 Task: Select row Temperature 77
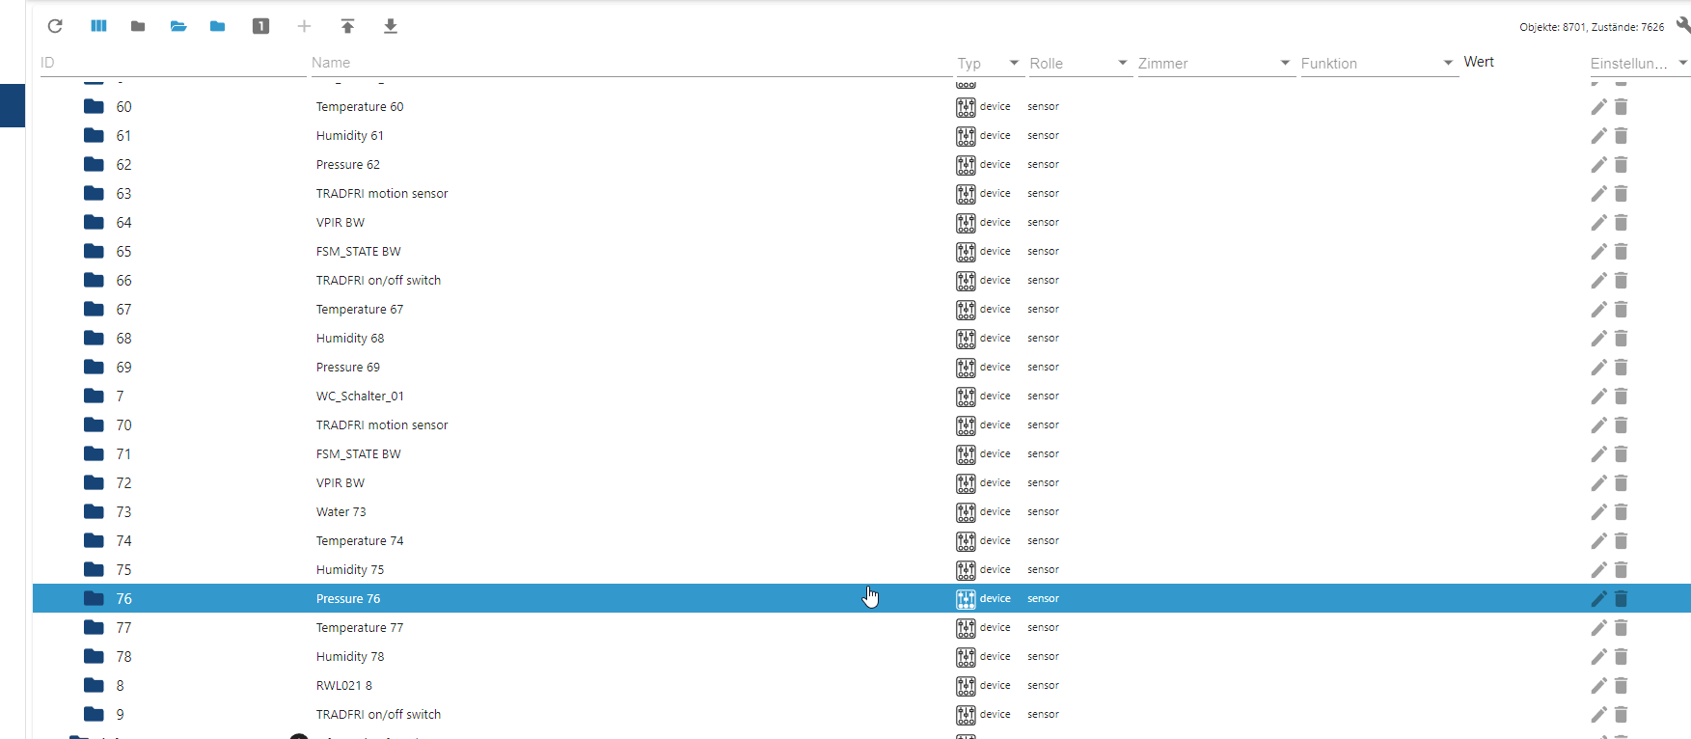click(x=861, y=627)
